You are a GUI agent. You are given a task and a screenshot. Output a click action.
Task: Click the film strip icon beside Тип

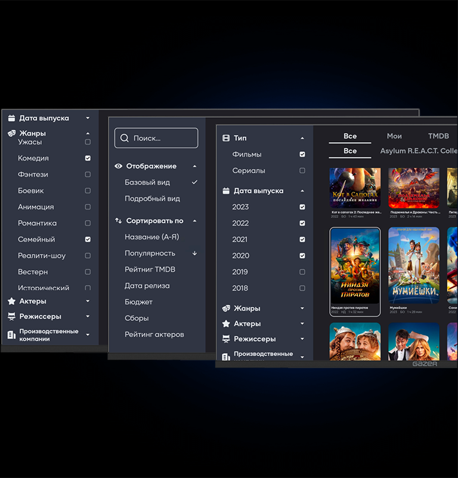[x=226, y=138]
